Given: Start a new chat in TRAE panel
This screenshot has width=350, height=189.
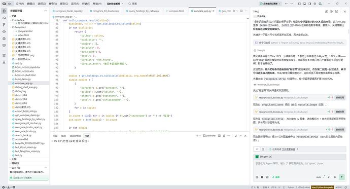Looking at the screenshot, I should pos(327,11).
